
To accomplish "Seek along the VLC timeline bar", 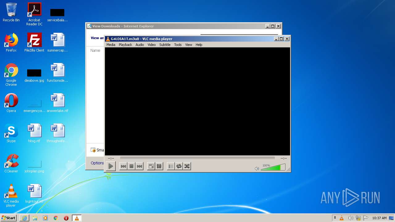I will [197, 158].
